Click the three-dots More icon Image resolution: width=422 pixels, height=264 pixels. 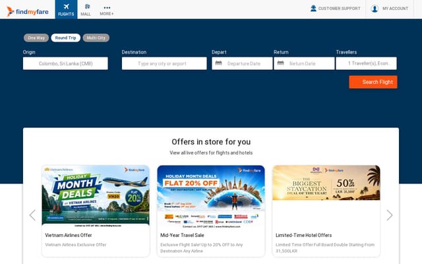107,7
